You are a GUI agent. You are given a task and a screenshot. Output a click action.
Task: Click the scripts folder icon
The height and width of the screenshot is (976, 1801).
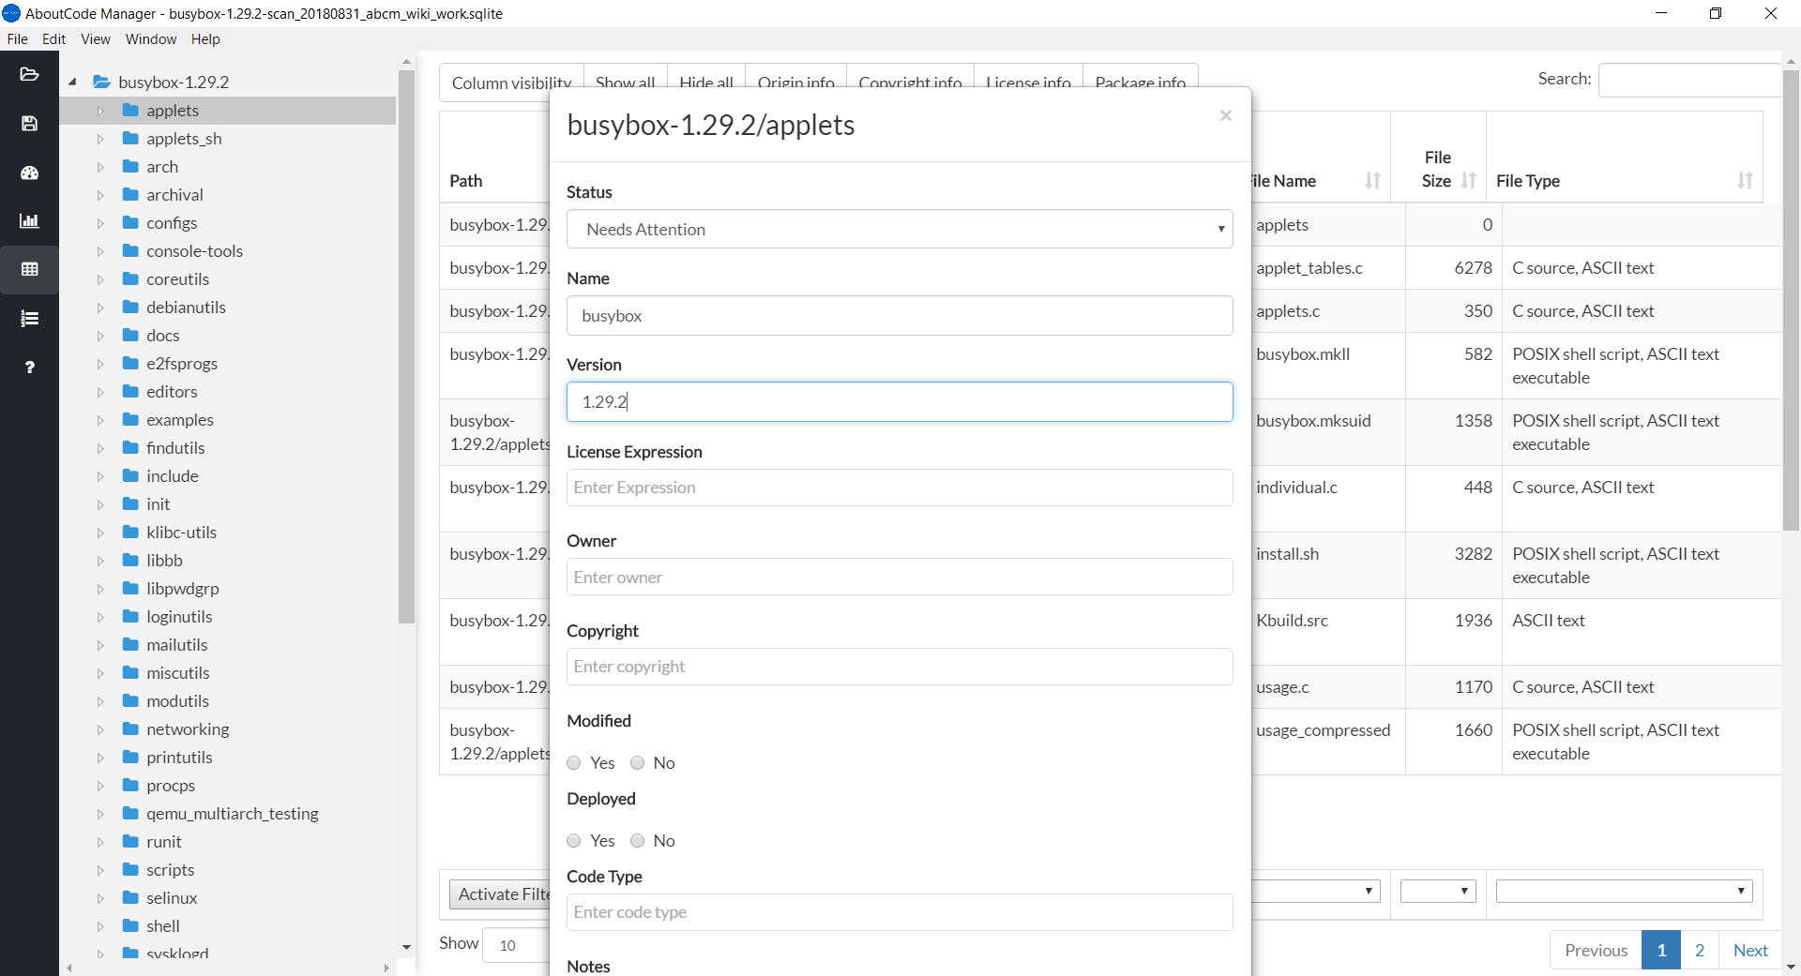pyautogui.click(x=130, y=870)
